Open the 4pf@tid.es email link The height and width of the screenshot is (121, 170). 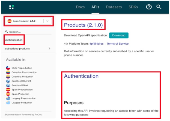[96, 44]
